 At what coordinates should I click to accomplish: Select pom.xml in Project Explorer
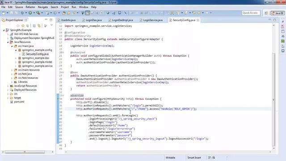click(19, 102)
